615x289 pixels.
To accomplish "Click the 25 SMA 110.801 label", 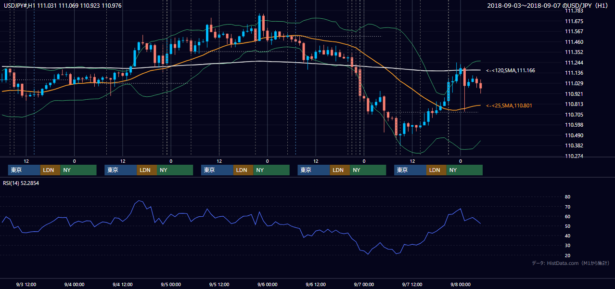I will [509, 105].
